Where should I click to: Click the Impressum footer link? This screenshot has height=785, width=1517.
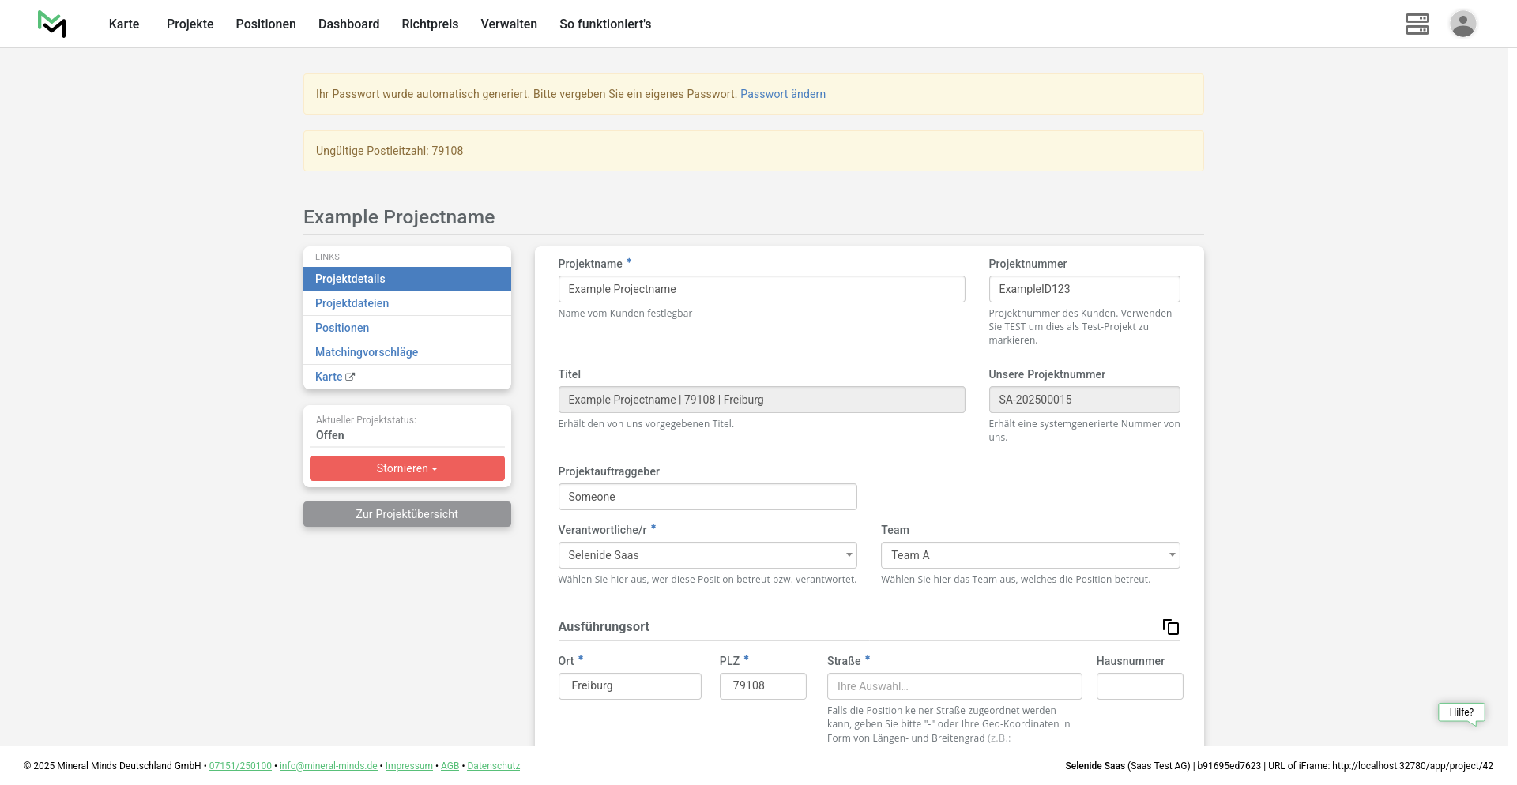(408, 766)
